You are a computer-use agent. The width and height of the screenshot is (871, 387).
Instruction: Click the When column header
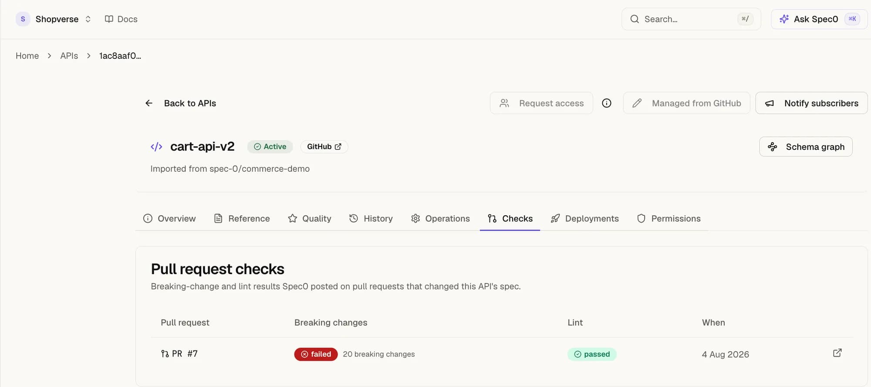click(x=713, y=322)
